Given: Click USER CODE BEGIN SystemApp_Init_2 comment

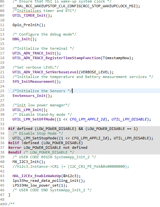Looking at the screenshot, I should pos(54,157).
